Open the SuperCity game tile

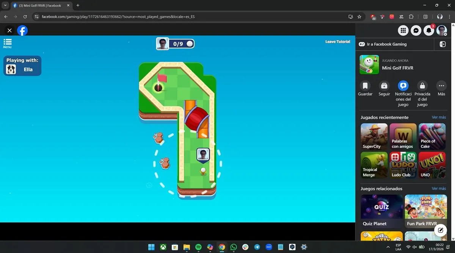coord(374,136)
